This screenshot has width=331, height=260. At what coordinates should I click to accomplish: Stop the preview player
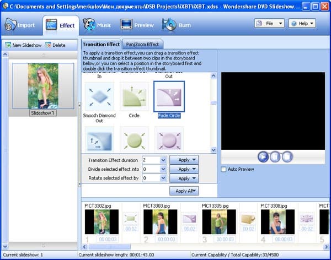tap(287, 156)
